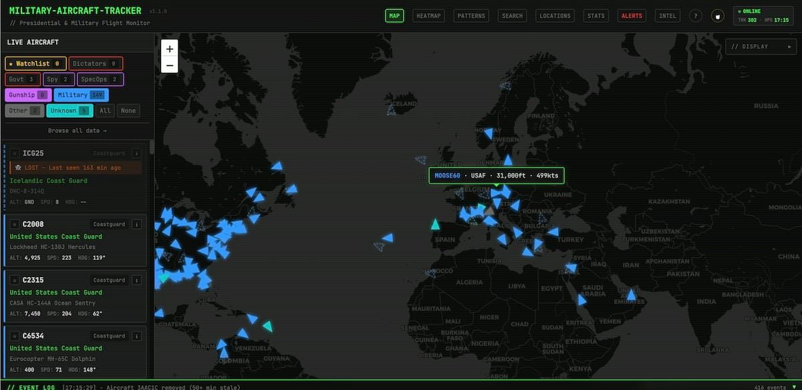Open the help question mark button
The image size is (802, 390).
(696, 16)
